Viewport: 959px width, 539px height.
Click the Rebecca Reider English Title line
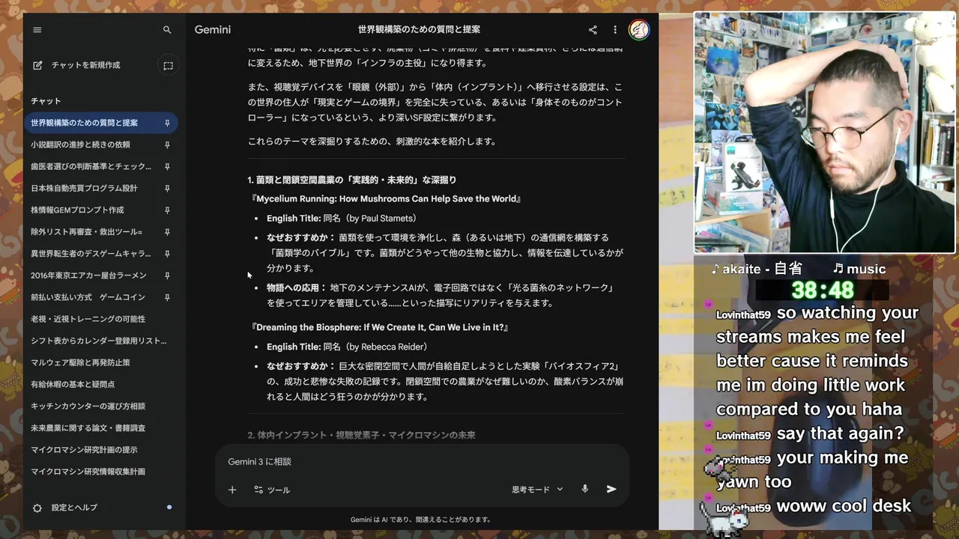pyautogui.click(x=347, y=347)
